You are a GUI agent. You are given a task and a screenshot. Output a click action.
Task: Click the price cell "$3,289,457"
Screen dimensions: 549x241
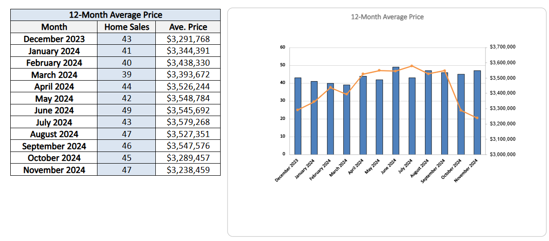[188, 158]
